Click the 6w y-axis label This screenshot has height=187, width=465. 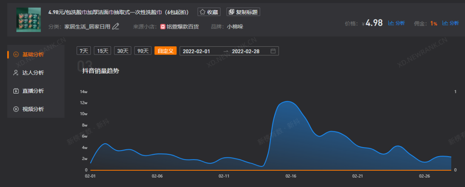click(x=84, y=136)
